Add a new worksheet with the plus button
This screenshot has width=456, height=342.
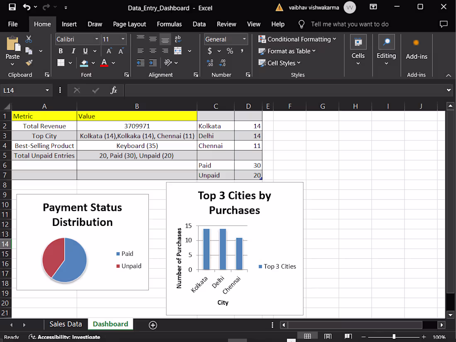pos(153,325)
